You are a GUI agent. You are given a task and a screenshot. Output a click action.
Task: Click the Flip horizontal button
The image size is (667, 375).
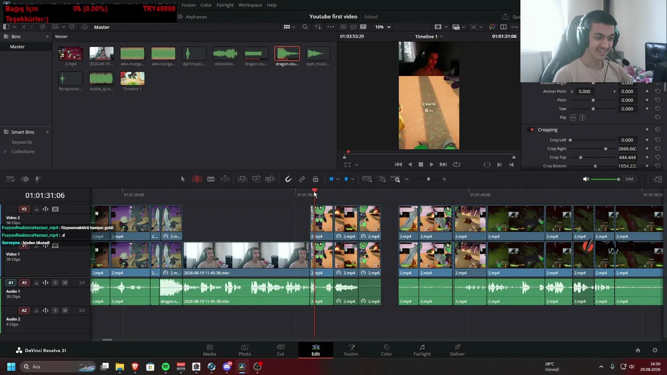[573, 118]
